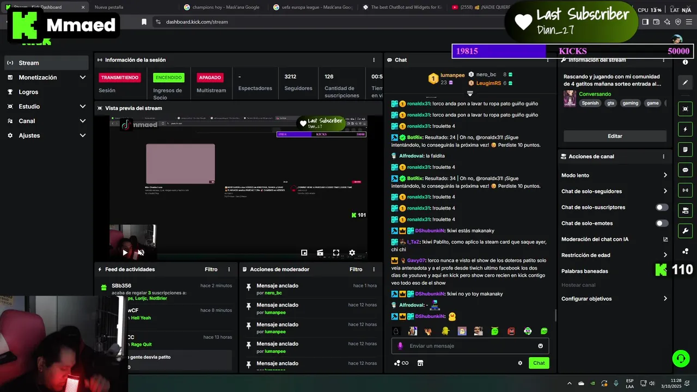Viewport: 697px width, 392px height.
Task: Open Información de la sesión options menu
Action: click(374, 60)
